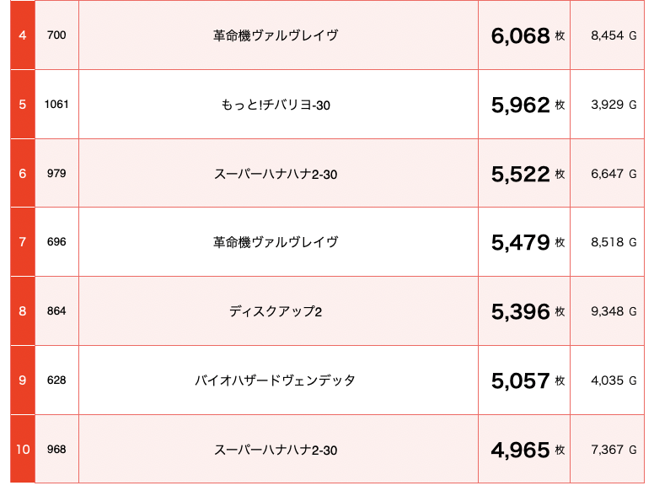Click rank 10 red cell
Screen dimensions: 654x491
click(23, 450)
